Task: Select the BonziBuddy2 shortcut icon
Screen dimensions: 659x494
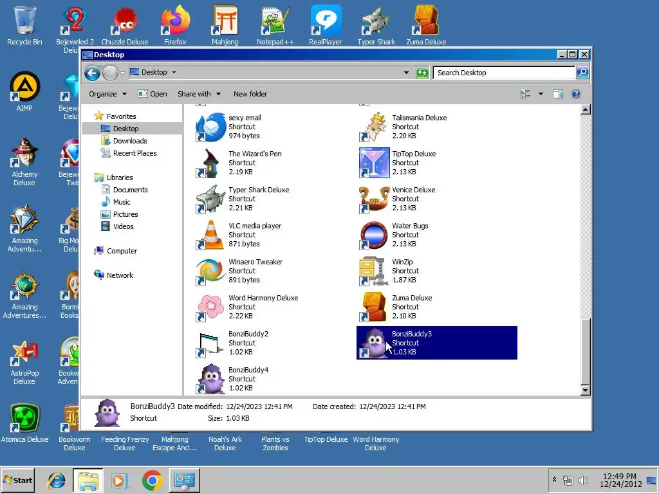Action: (211, 343)
